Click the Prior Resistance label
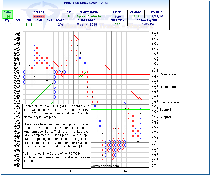 (171, 102)
